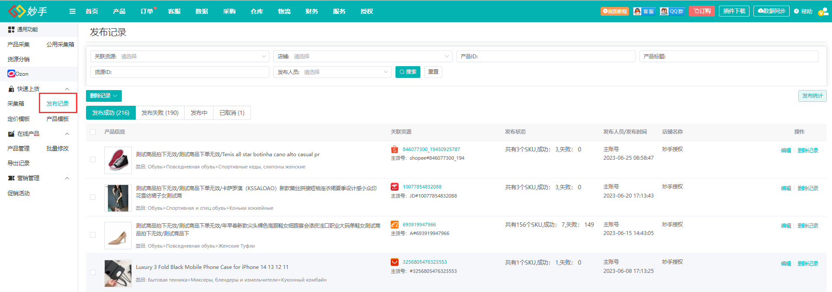The image size is (832, 292).
Task: Check the checkbox for the Tenis all star row
Action: pyautogui.click(x=93, y=160)
